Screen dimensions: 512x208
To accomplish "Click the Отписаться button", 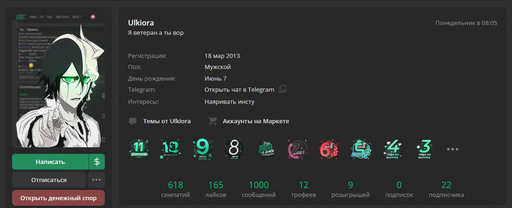I will point(49,180).
